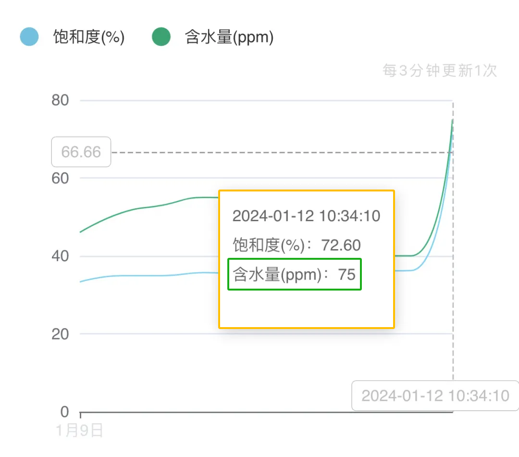Click the tooltip 饱和度(%): 72.60 row
The image size is (519, 457).
[297, 245]
